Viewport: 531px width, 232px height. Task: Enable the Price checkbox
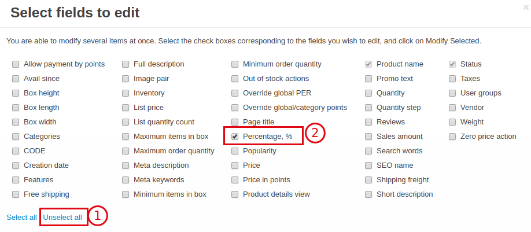pos(235,165)
